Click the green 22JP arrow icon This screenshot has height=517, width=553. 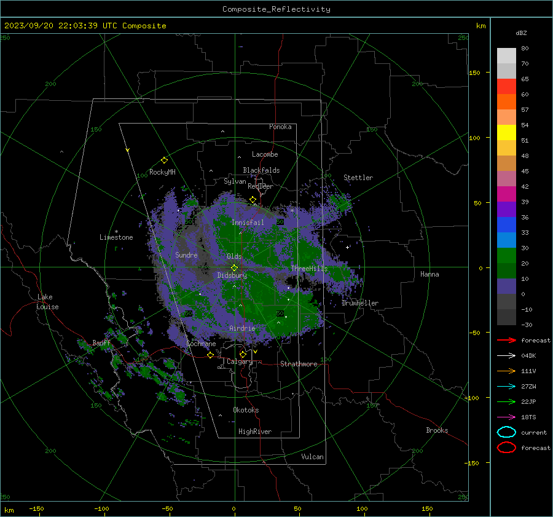506,401
